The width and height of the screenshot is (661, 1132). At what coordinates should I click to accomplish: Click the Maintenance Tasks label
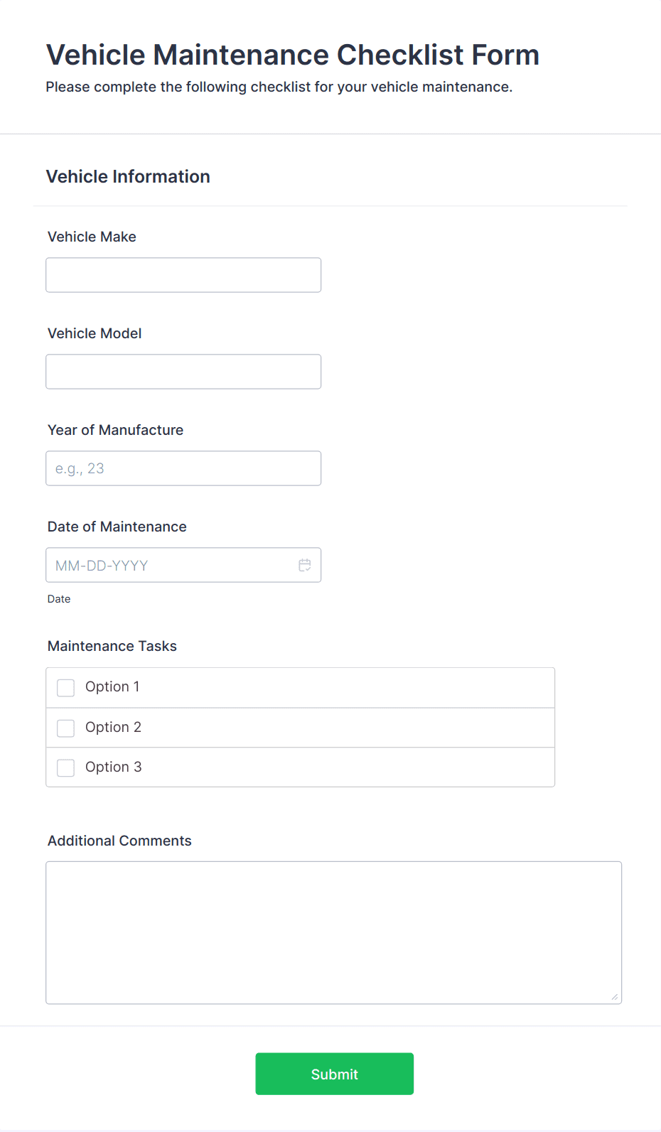[x=112, y=646]
